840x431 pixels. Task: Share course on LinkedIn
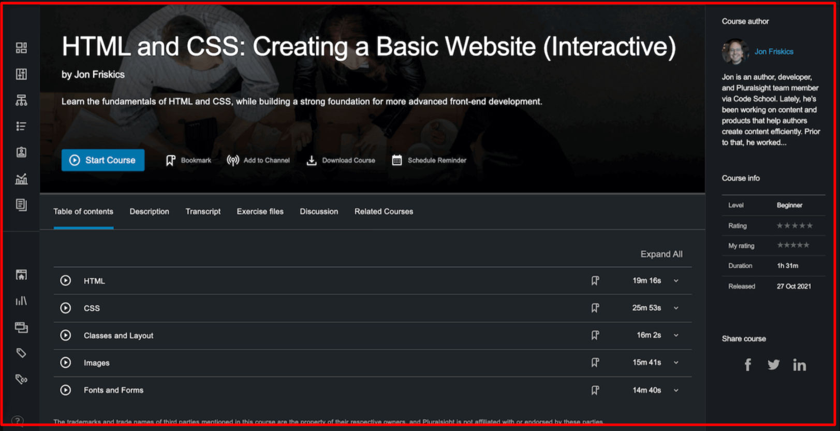pos(800,365)
